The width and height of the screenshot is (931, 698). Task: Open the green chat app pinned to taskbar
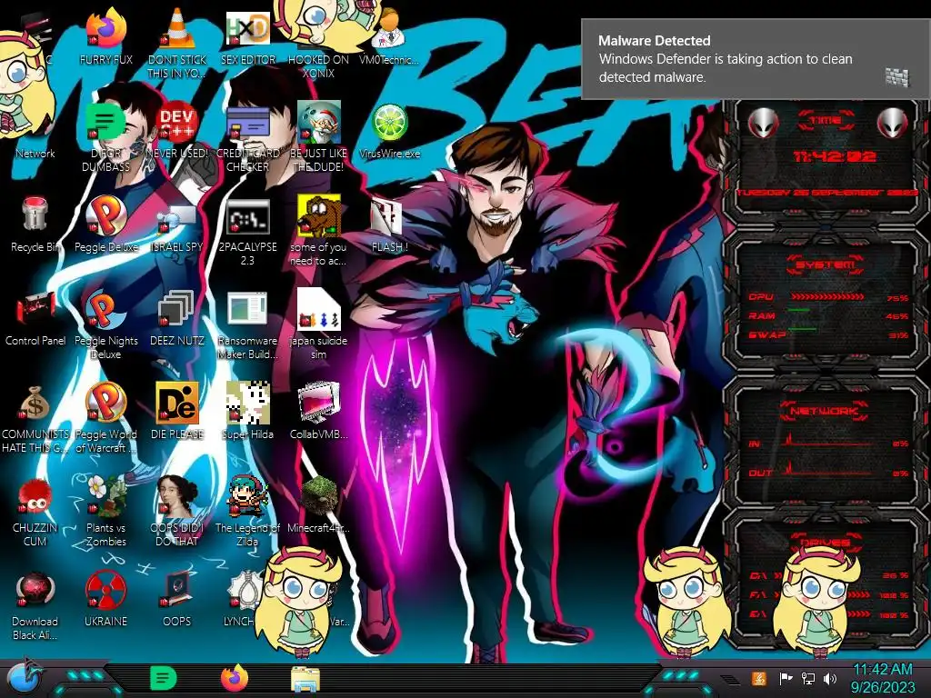[163, 679]
